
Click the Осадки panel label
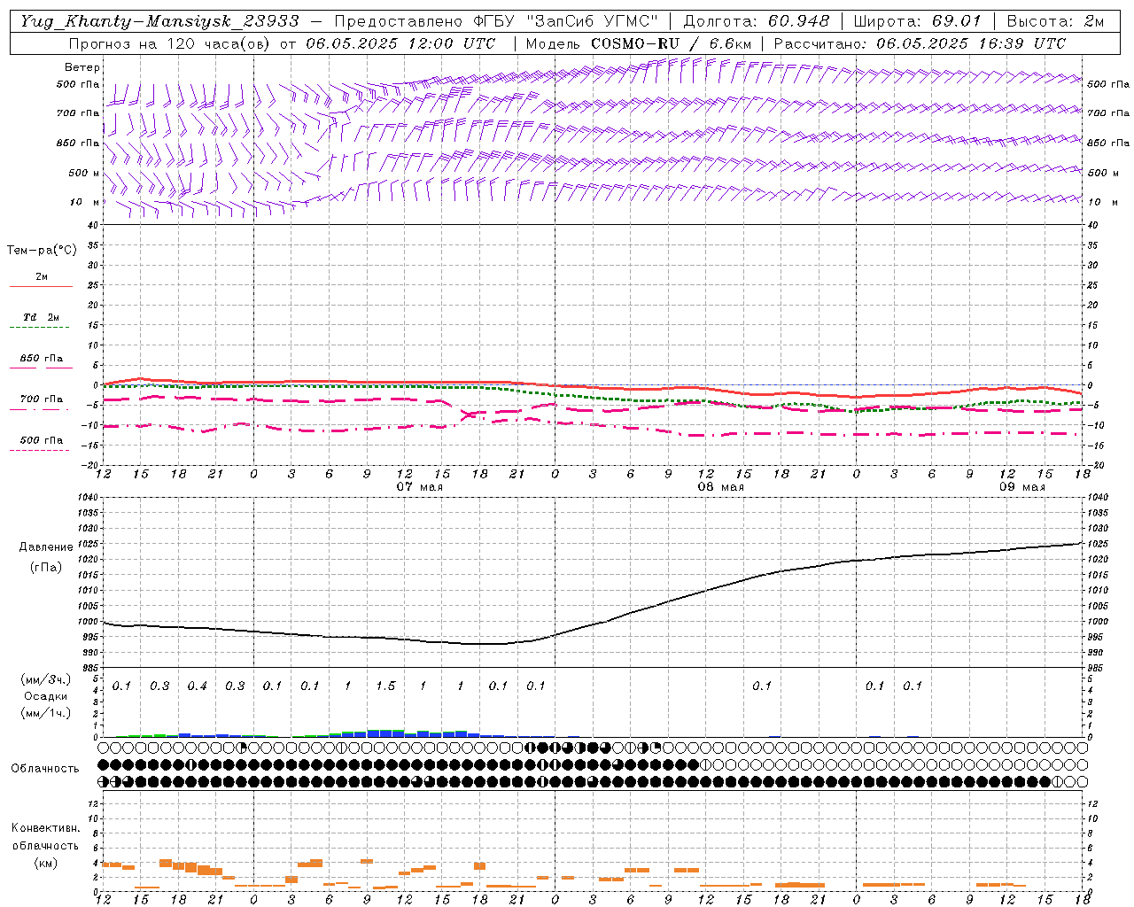click(46, 696)
